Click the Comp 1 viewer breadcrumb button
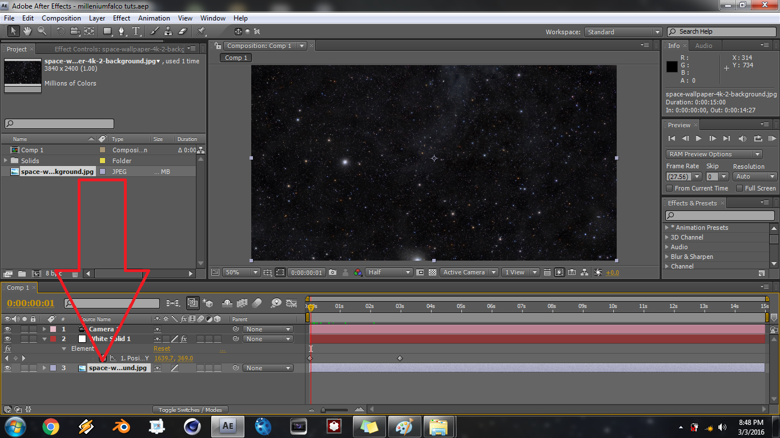 pyautogui.click(x=236, y=58)
